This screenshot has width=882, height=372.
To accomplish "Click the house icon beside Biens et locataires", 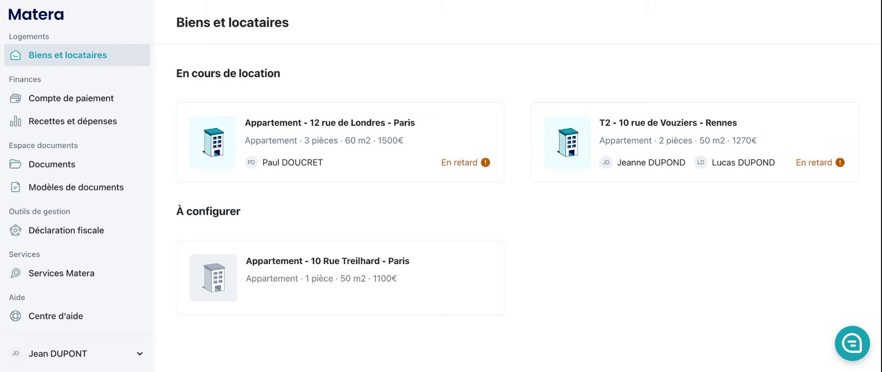I will (x=16, y=55).
